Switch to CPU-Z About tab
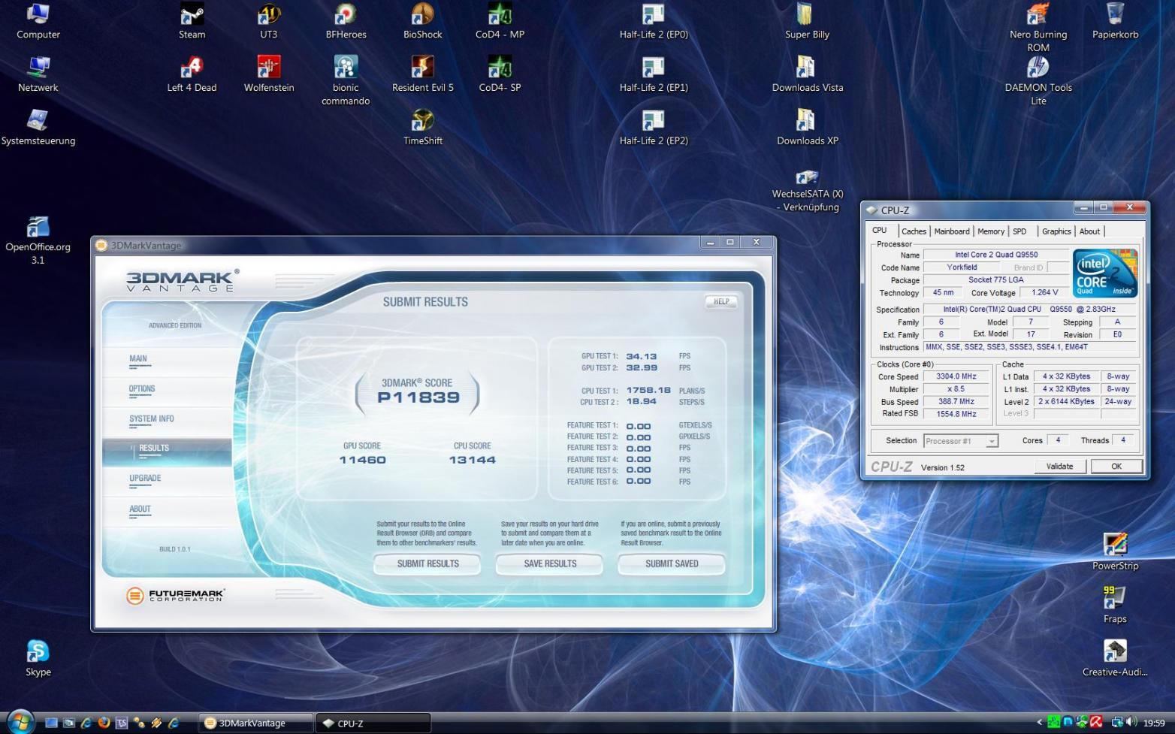The image size is (1175, 734). pyautogui.click(x=1089, y=231)
